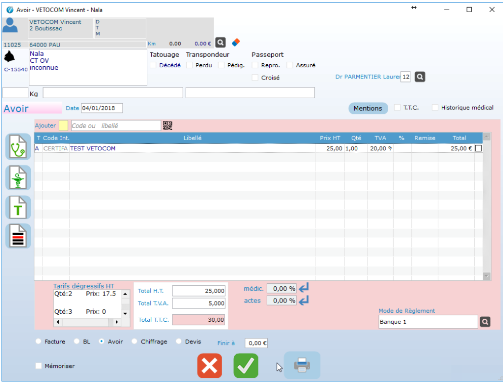Click the blue client profile icon

pyautogui.click(x=10, y=25)
